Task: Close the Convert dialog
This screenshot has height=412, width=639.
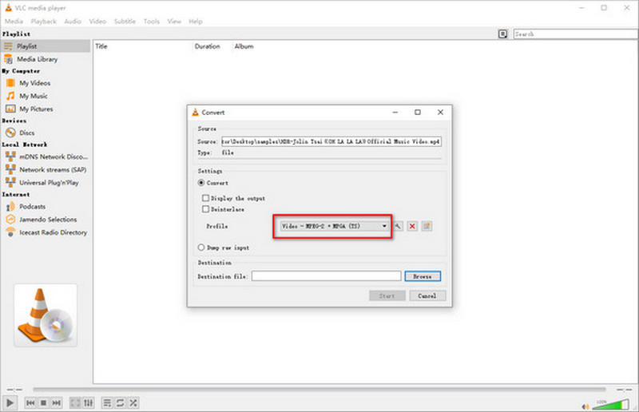Action: [440, 113]
